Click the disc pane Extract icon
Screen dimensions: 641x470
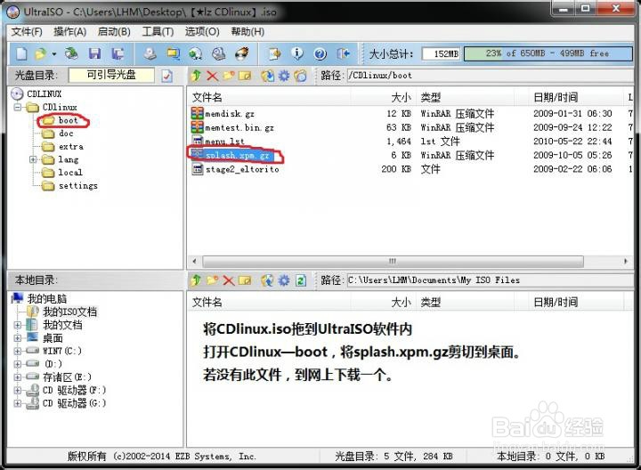tap(268, 76)
